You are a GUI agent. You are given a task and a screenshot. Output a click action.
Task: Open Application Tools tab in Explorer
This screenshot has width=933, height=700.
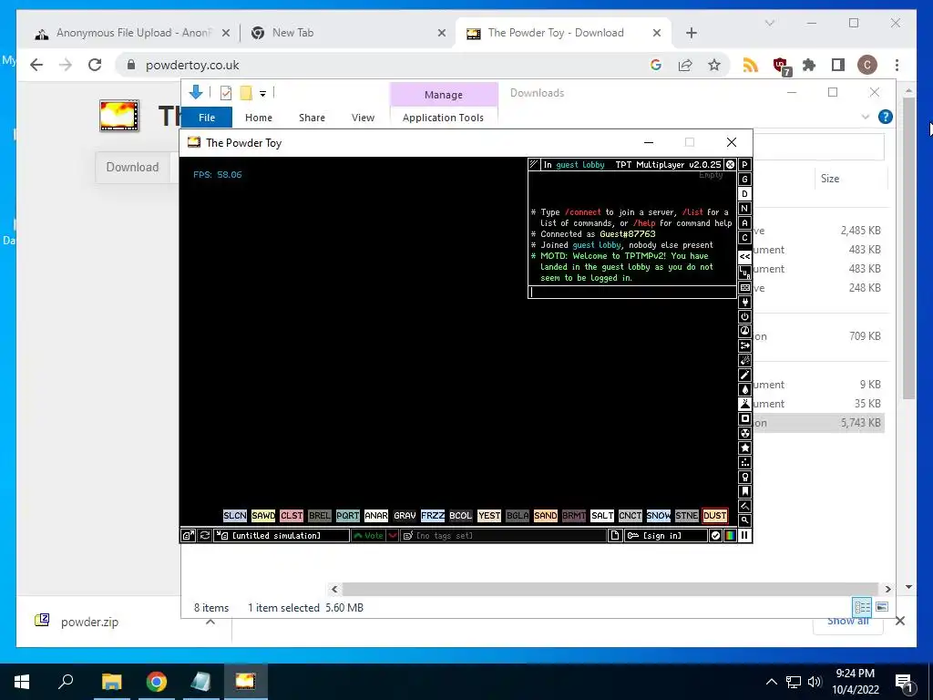pos(443,118)
